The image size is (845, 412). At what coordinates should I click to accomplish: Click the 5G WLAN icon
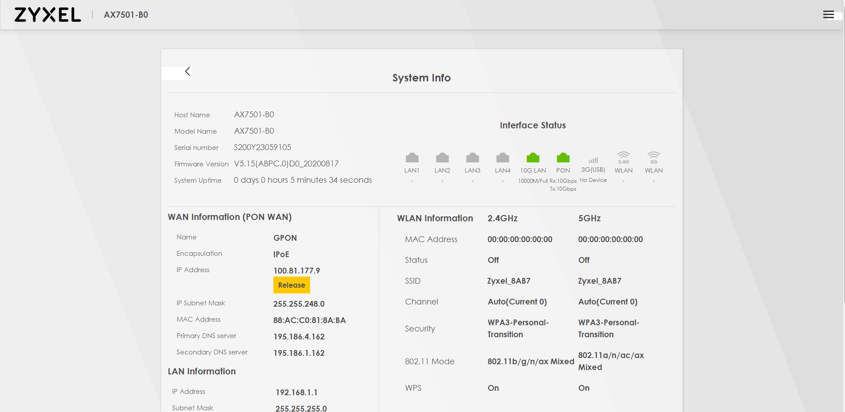coord(654,157)
